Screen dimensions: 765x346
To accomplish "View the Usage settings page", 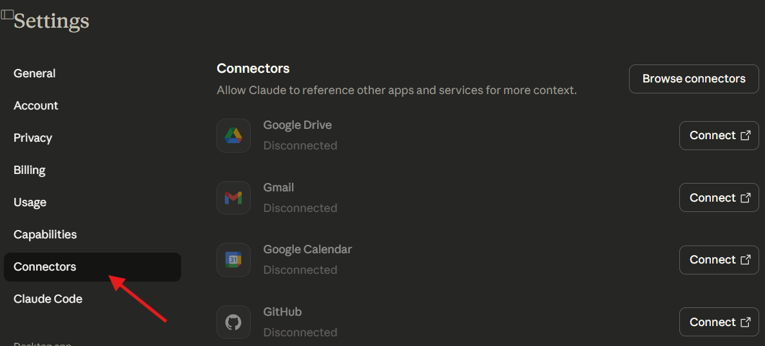I will [30, 202].
